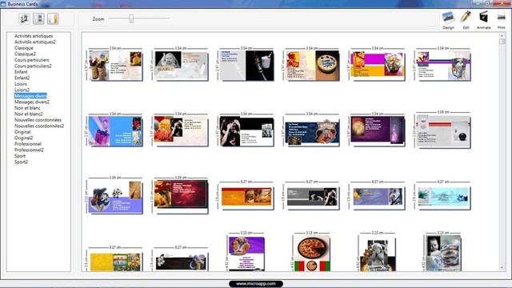
Task: Select the dark blue crest card template
Action: tap(312, 131)
